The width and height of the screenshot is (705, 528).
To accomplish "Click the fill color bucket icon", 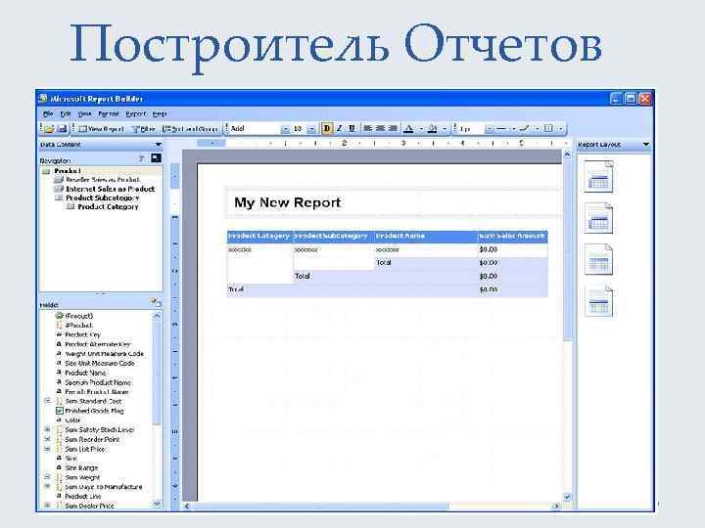I will pyautogui.click(x=433, y=129).
